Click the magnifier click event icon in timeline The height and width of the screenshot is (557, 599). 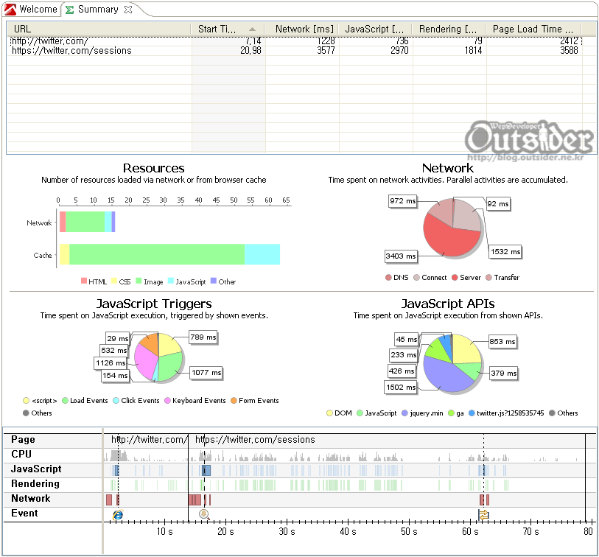coord(204,514)
